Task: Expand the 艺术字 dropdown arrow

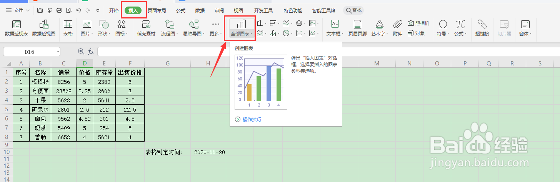Action: 387,34
